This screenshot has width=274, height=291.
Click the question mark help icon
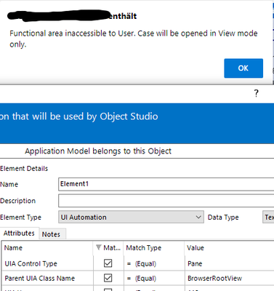click(257, 93)
